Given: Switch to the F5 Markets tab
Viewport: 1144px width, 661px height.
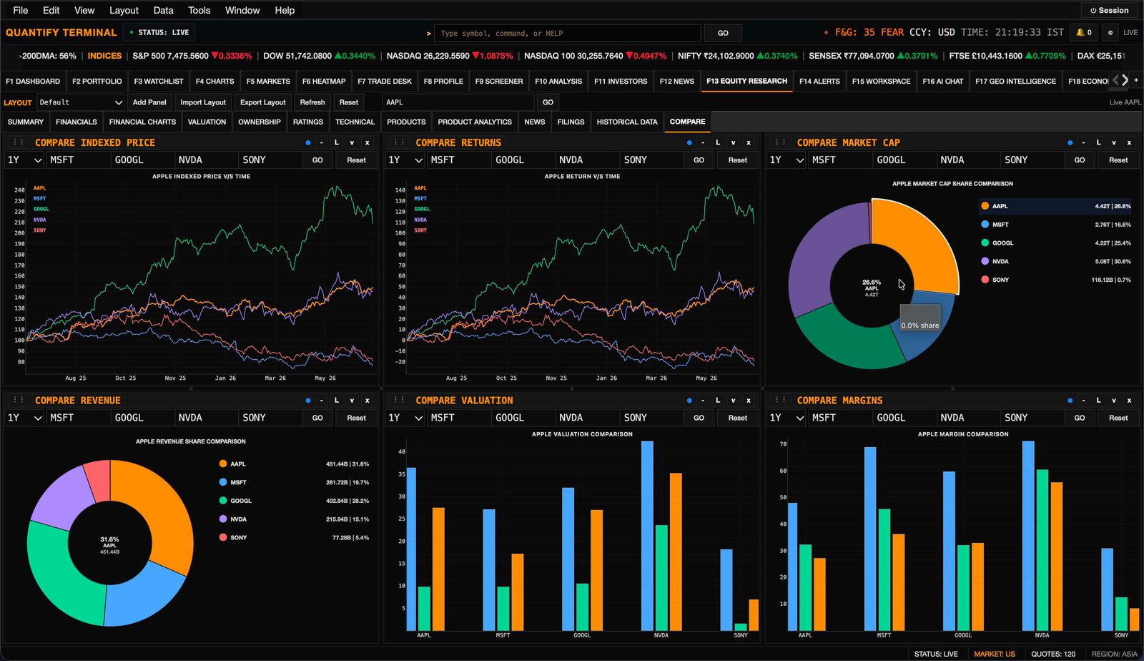Looking at the screenshot, I should click(268, 81).
